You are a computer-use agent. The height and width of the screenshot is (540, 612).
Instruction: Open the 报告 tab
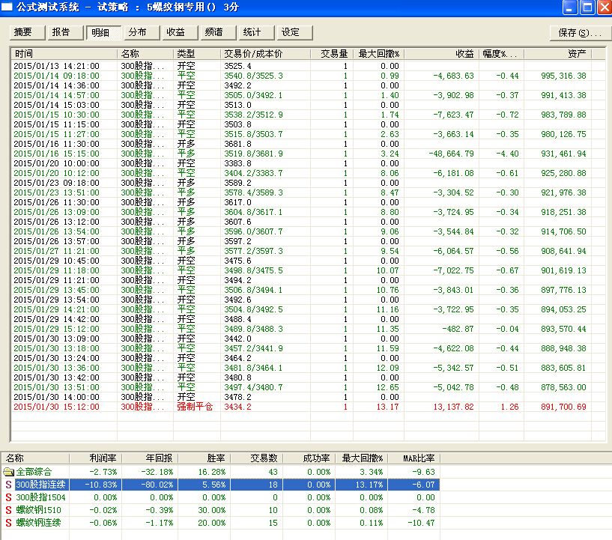coord(61,33)
